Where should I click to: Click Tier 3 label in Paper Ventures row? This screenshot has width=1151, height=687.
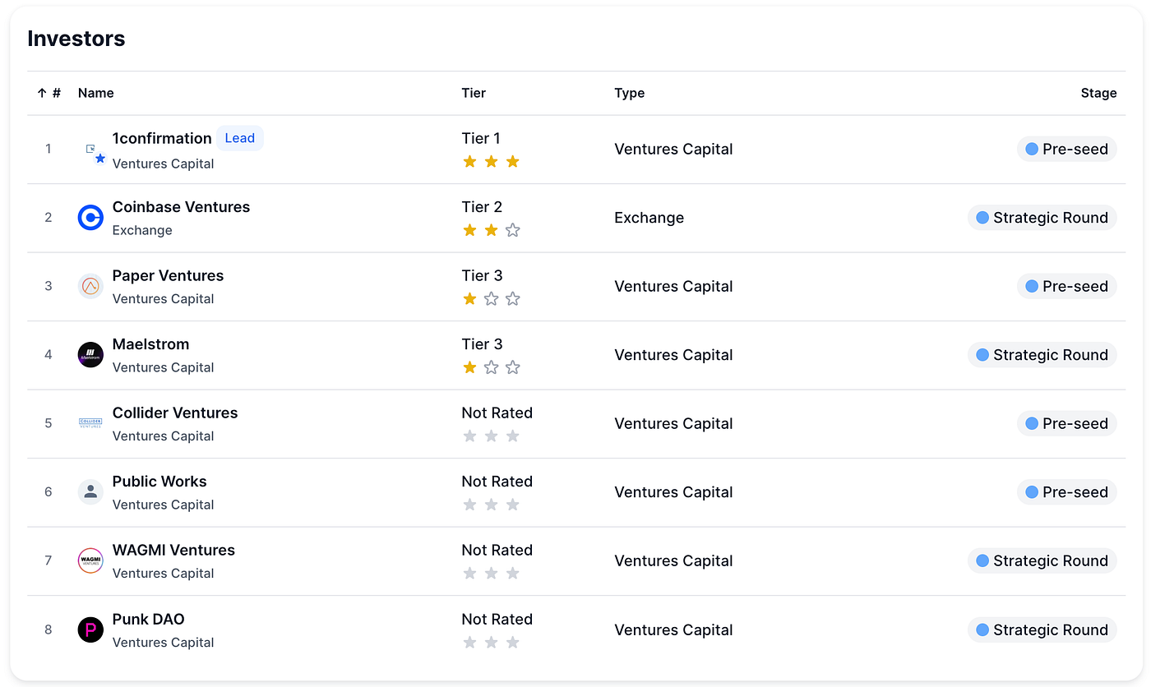(x=482, y=275)
